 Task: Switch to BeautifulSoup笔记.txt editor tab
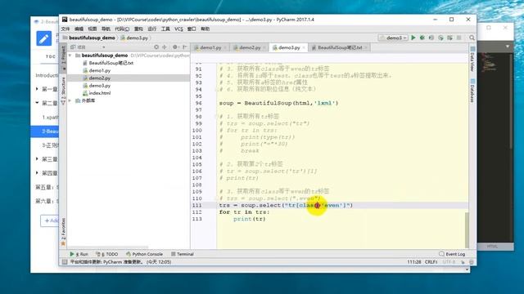click(x=339, y=47)
